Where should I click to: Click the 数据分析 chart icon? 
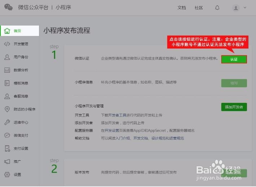(x=7, y=70)
